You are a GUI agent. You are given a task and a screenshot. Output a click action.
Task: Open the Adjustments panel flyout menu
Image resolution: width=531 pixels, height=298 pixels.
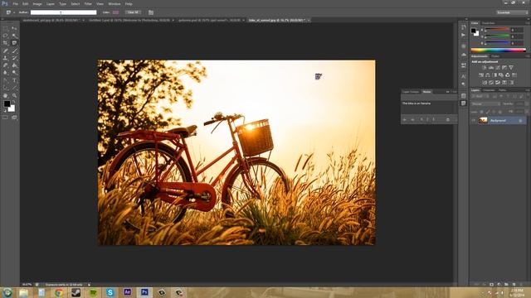click(528, 56)
